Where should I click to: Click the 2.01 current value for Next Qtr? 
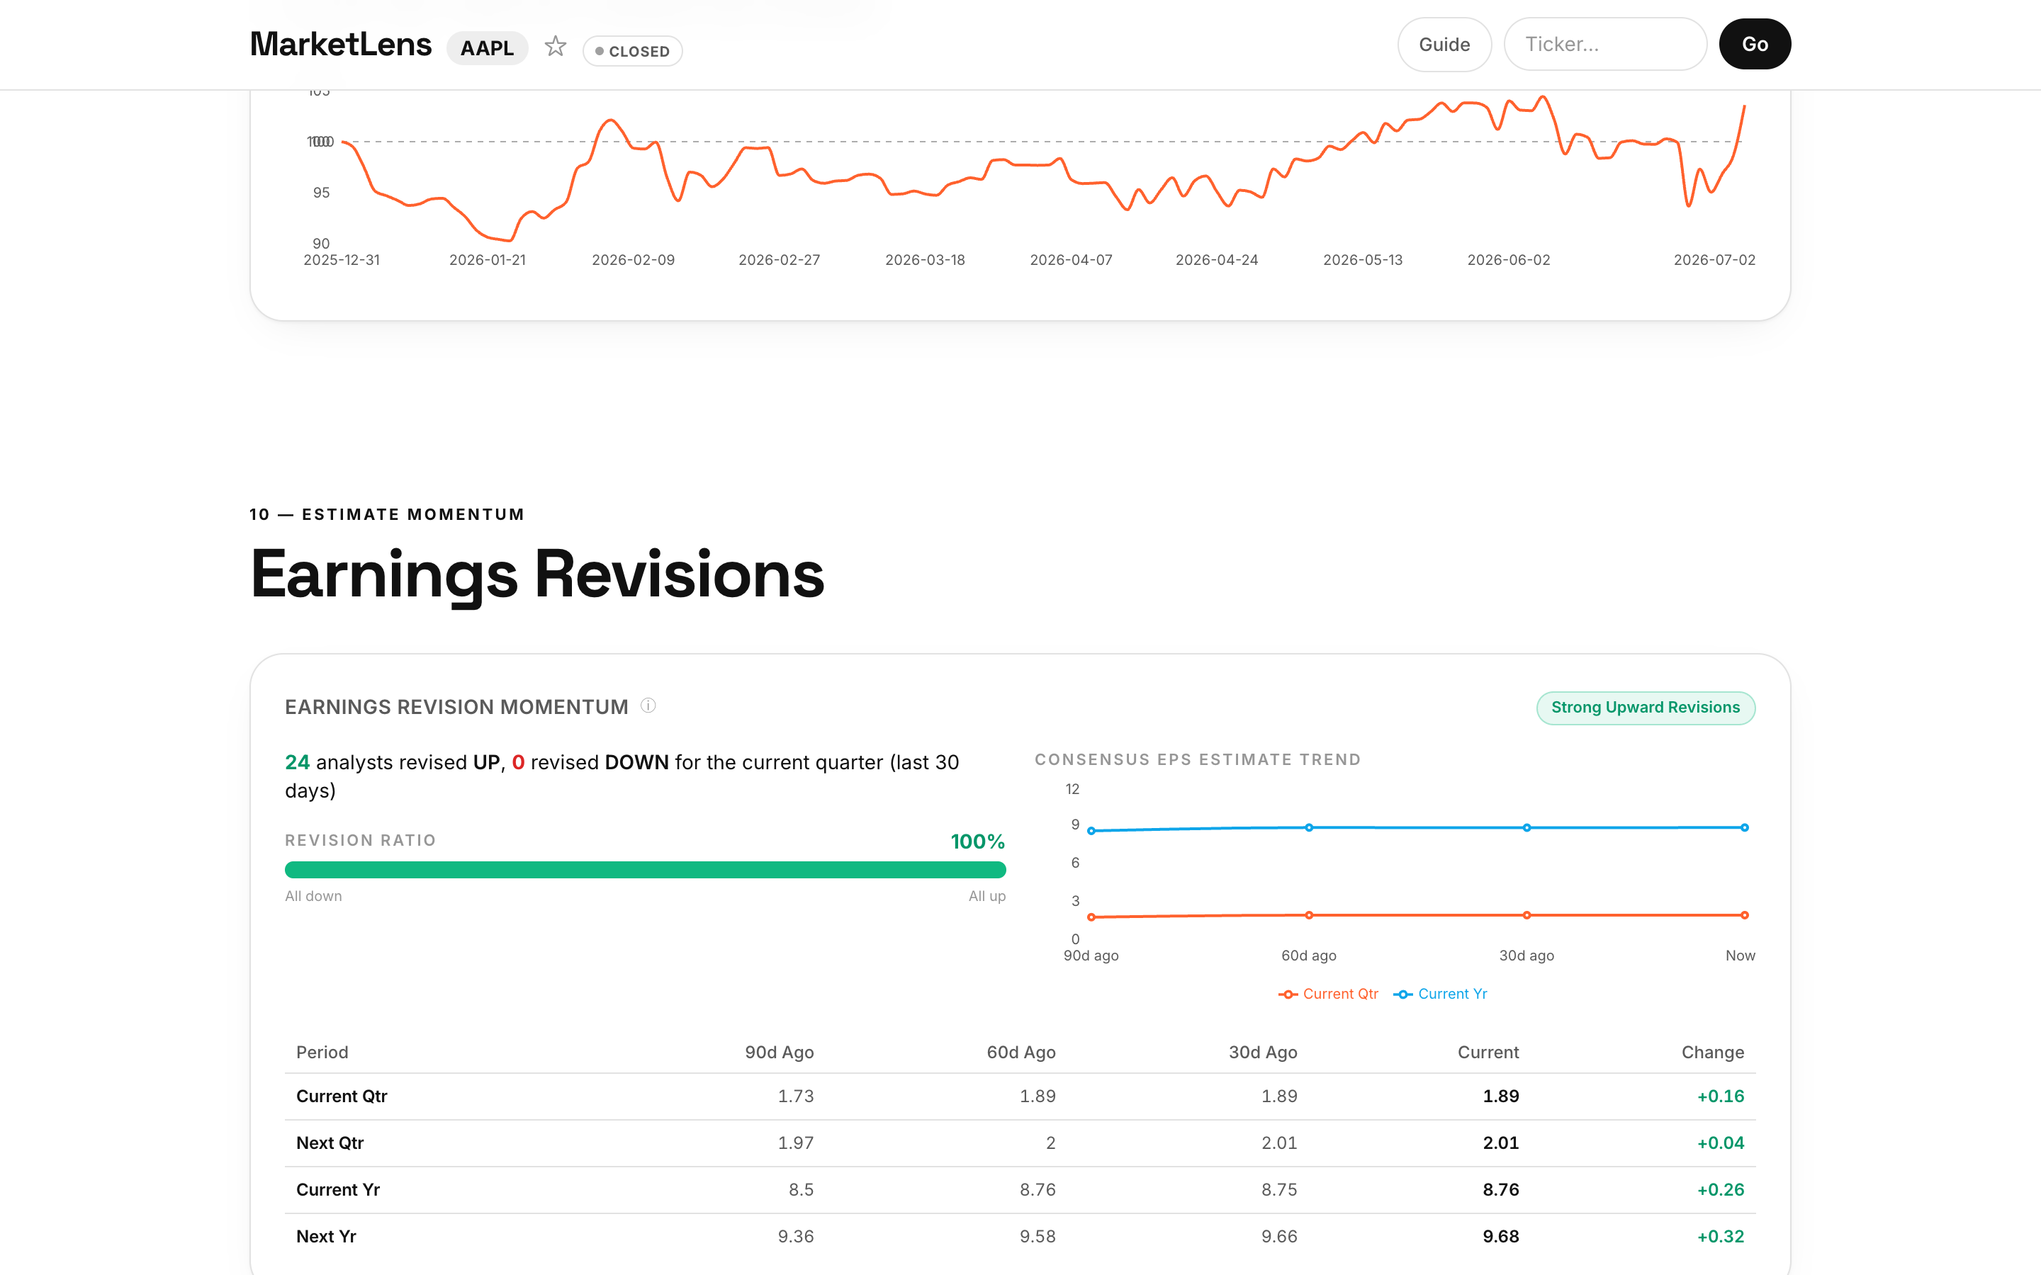tap(1501, 1143)
